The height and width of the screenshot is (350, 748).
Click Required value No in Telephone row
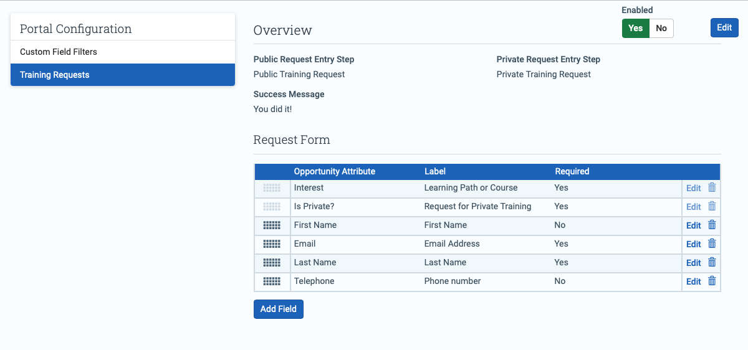click(560, 281)
